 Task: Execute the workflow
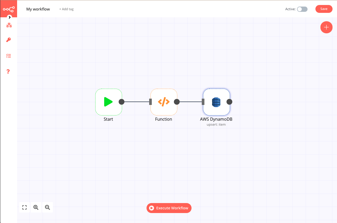[169, 208]
